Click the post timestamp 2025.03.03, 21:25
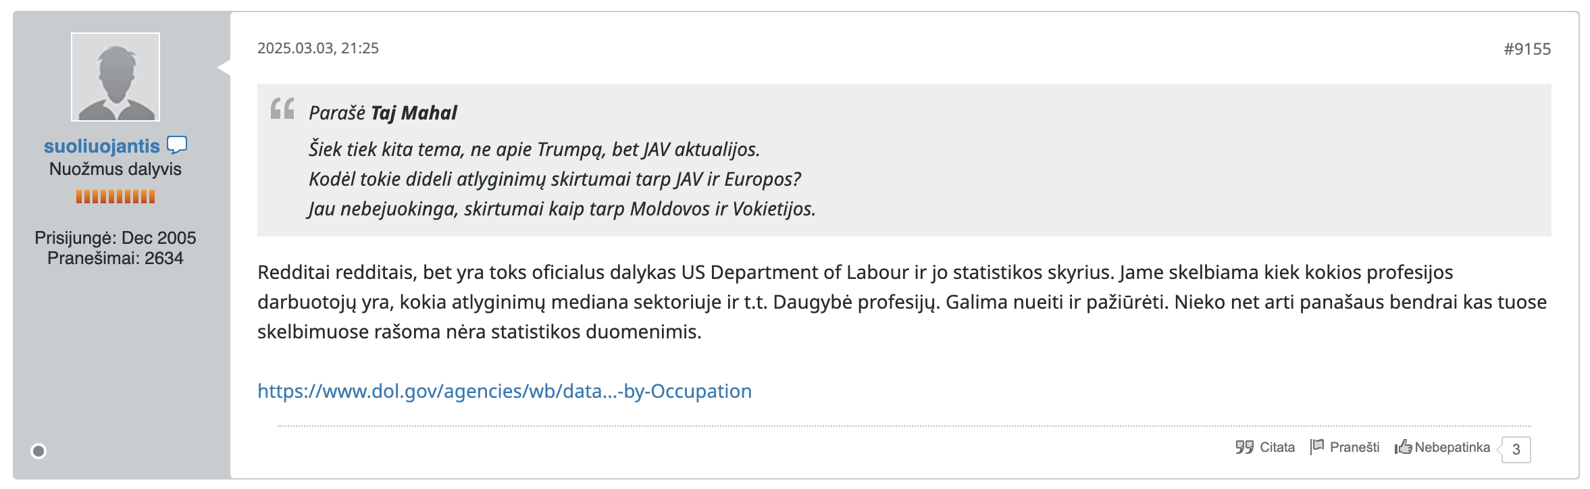The image size is (1590, 489). [317, 49]
